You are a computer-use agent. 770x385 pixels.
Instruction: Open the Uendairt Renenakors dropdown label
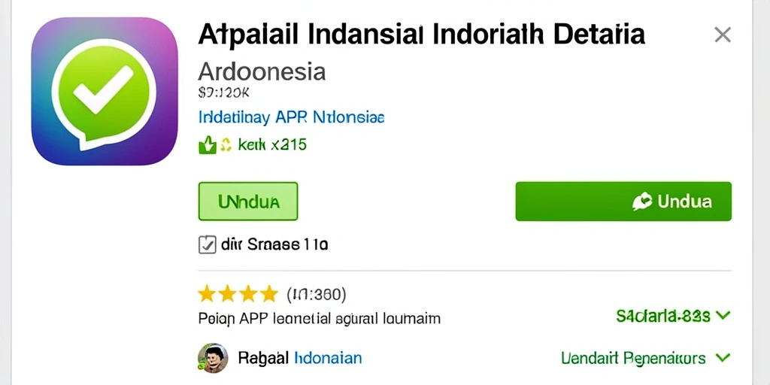click(633, 358)
